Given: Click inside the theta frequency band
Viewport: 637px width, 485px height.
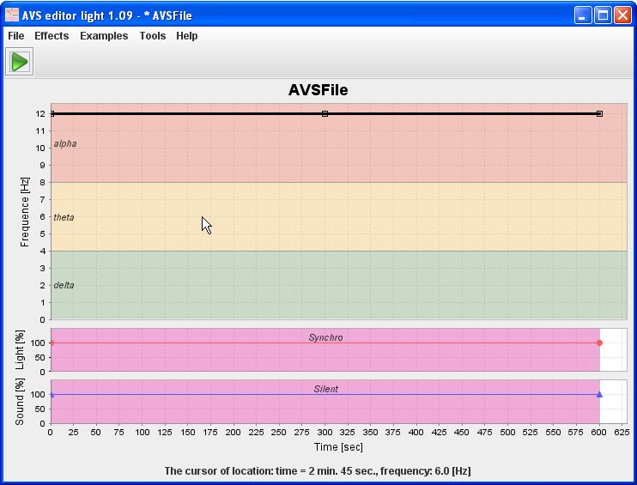Looking at the screenshot, I should [x=343, y=216].
